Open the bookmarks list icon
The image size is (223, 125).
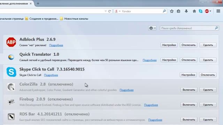pyautogui.click(x=178, y=11)
